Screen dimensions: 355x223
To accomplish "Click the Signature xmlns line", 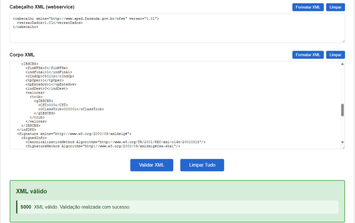I will coord(74,134).
